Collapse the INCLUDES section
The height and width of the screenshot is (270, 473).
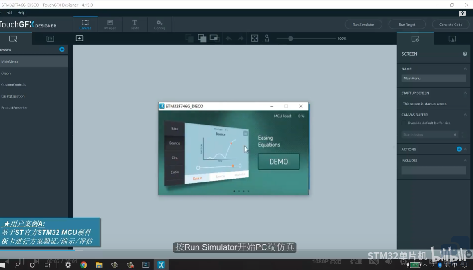[465, 161]
